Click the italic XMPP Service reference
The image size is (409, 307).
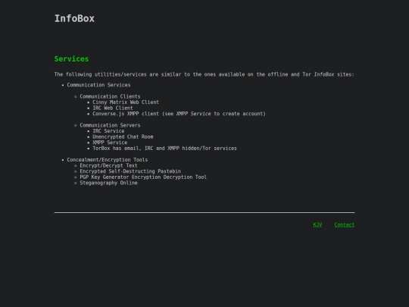(x=194, y=114)
